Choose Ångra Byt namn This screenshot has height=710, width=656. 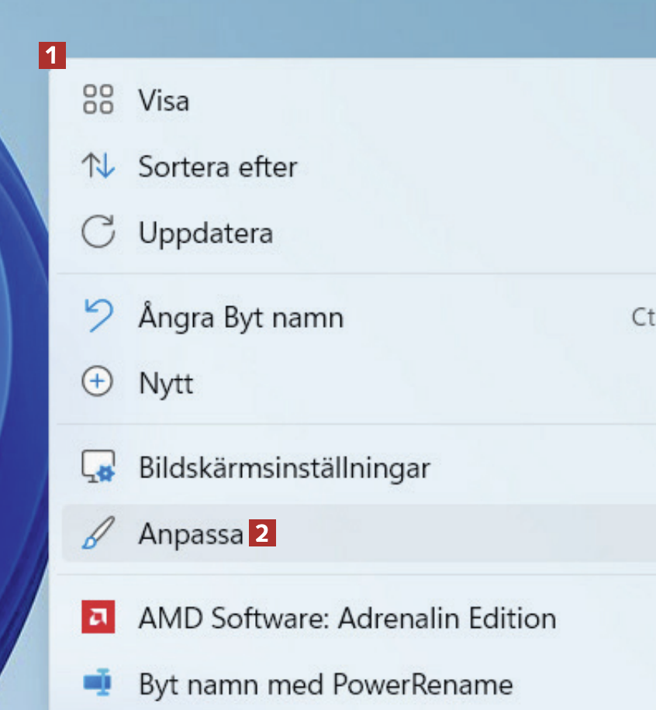tap(240, 317)
